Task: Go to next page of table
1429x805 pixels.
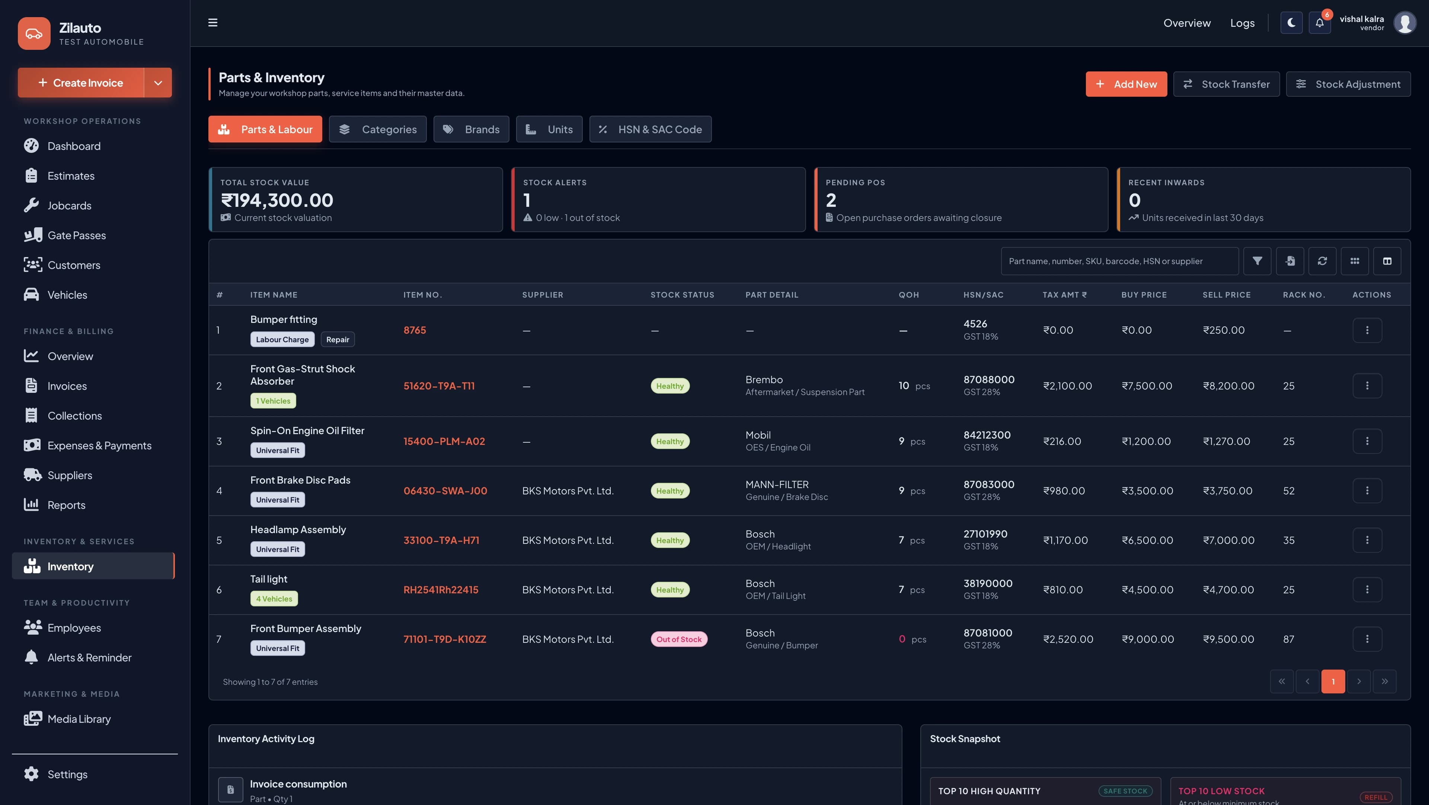Action: click(x=1359, y=681)
